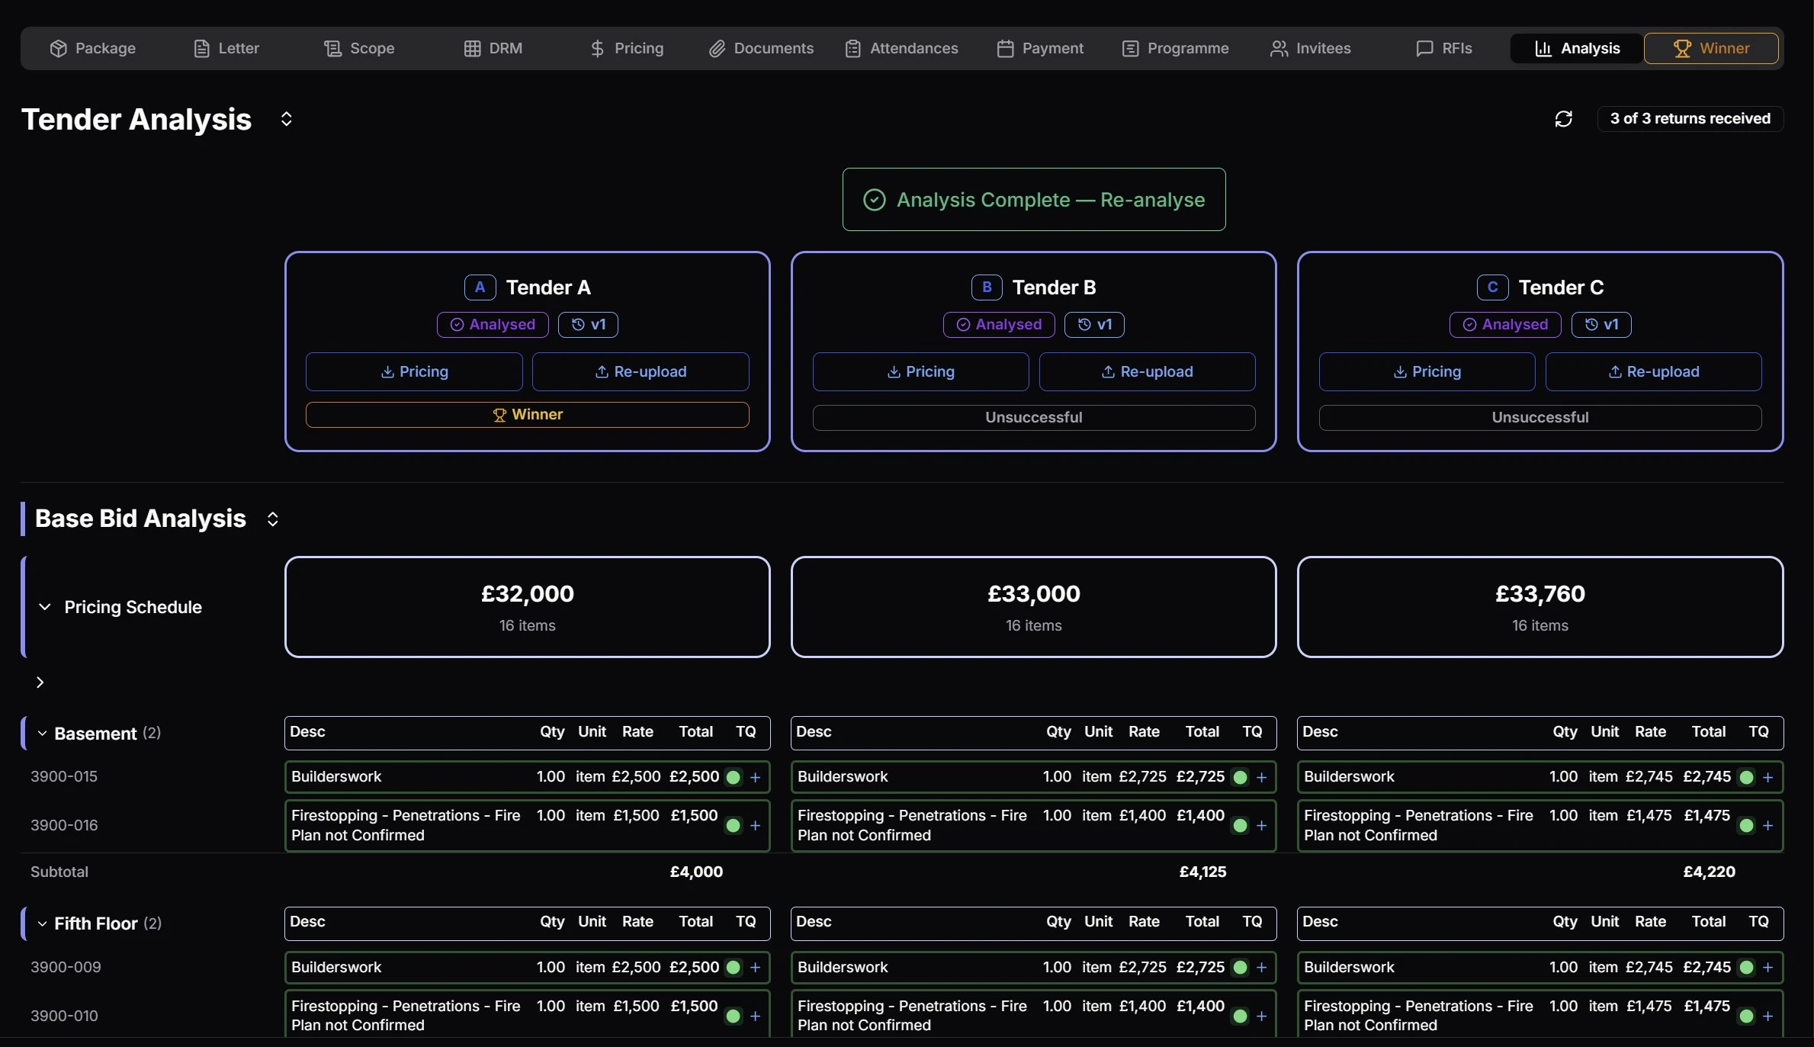Expand the Fifth Floor section chevron
Image resolution: width=1814 pixels, height=1047 pixels.
tap(43, 924)
